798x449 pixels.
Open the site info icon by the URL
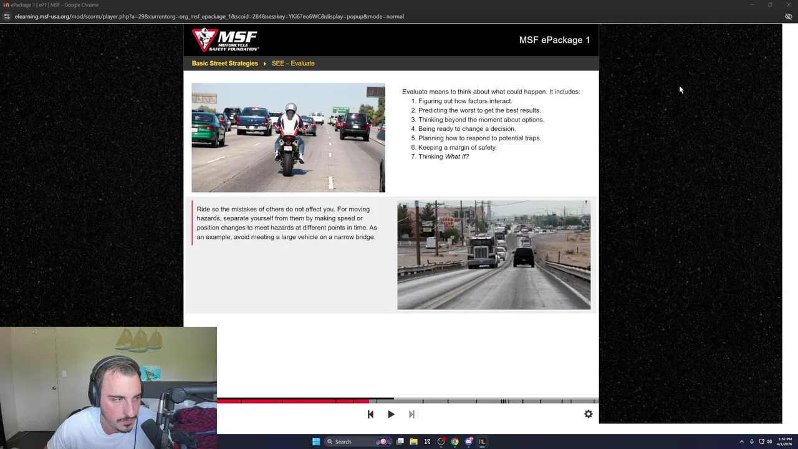pos(7,16)
